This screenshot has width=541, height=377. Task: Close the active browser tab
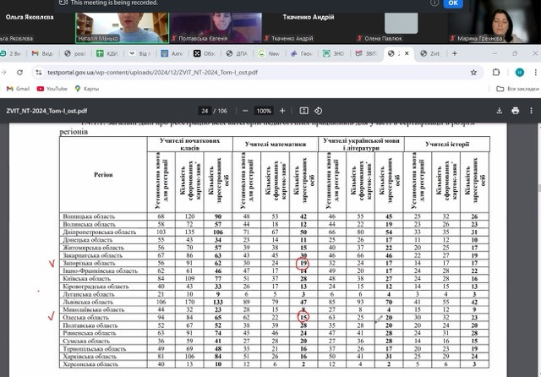click(x=407, y=53)
